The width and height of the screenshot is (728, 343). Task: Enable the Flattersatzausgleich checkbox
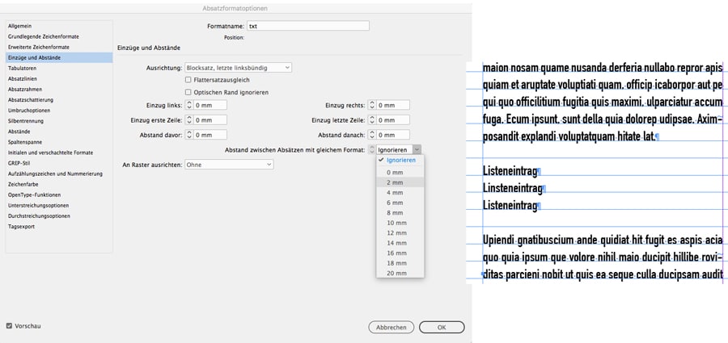(x=188, y=80)
